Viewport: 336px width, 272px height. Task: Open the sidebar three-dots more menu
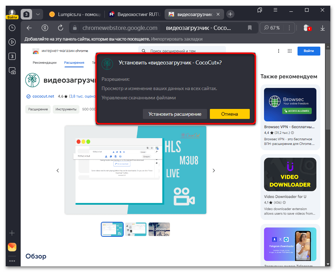(12, 261)
